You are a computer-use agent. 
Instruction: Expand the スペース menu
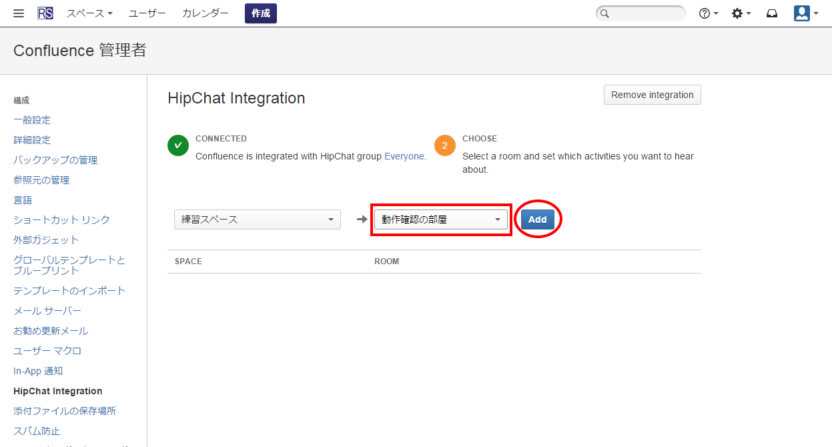[x=89, y=13]
